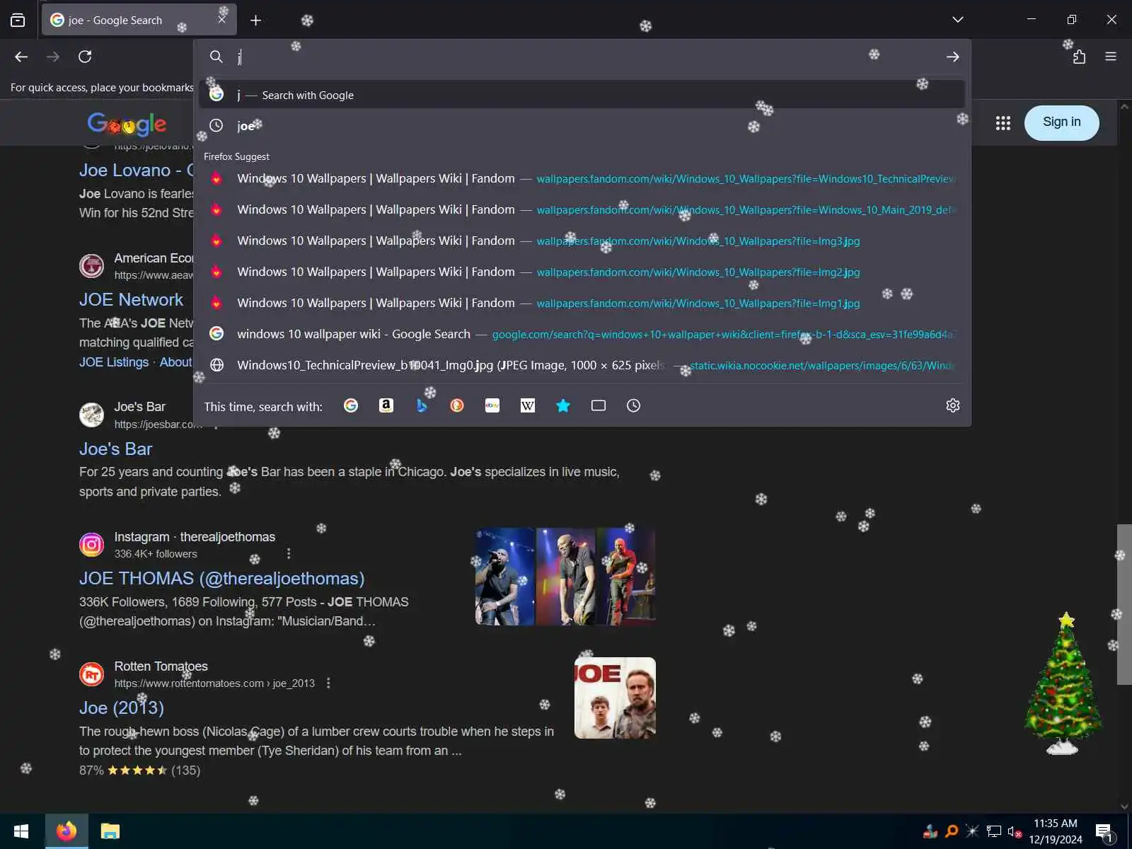Screen dimensions: 1132x849
Task: Search in Bookmarks using star icon
Action: (563, 405)
